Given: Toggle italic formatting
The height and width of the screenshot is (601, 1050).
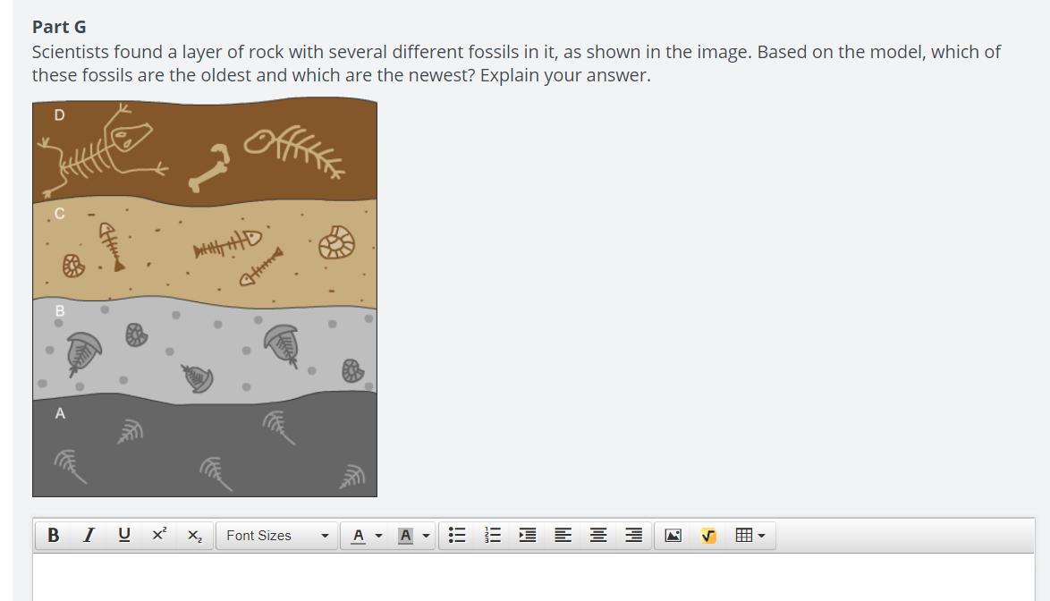Looking at the screenshot, I should [x=88, y=536].
